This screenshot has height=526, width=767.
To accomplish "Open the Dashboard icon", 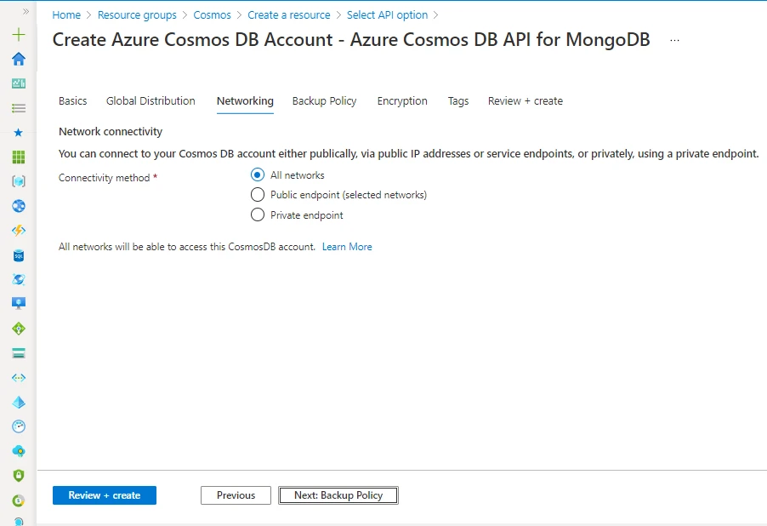I will [x=17, y=83].
